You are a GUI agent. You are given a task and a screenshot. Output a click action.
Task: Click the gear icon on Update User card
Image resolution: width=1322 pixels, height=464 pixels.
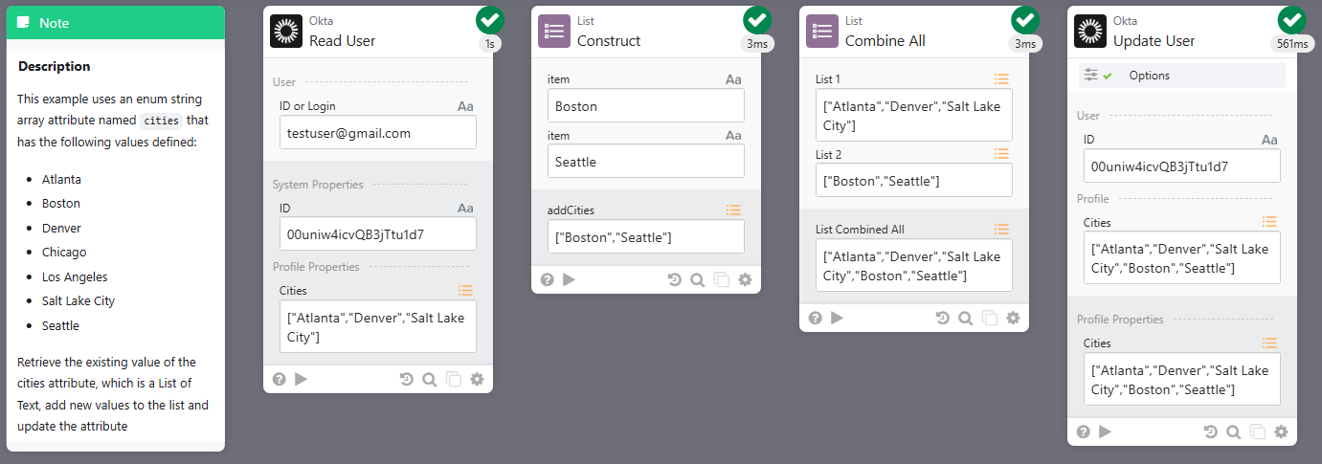pos(1281,431)
